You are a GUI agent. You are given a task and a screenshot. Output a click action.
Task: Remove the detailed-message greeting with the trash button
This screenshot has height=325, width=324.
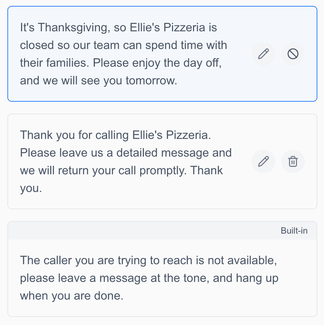pyautogui.click(x=293, y=161)
